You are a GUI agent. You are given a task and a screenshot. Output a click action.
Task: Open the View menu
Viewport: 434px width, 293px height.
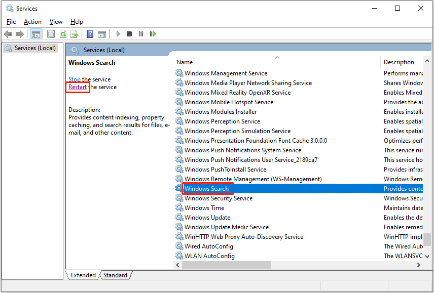56,22
